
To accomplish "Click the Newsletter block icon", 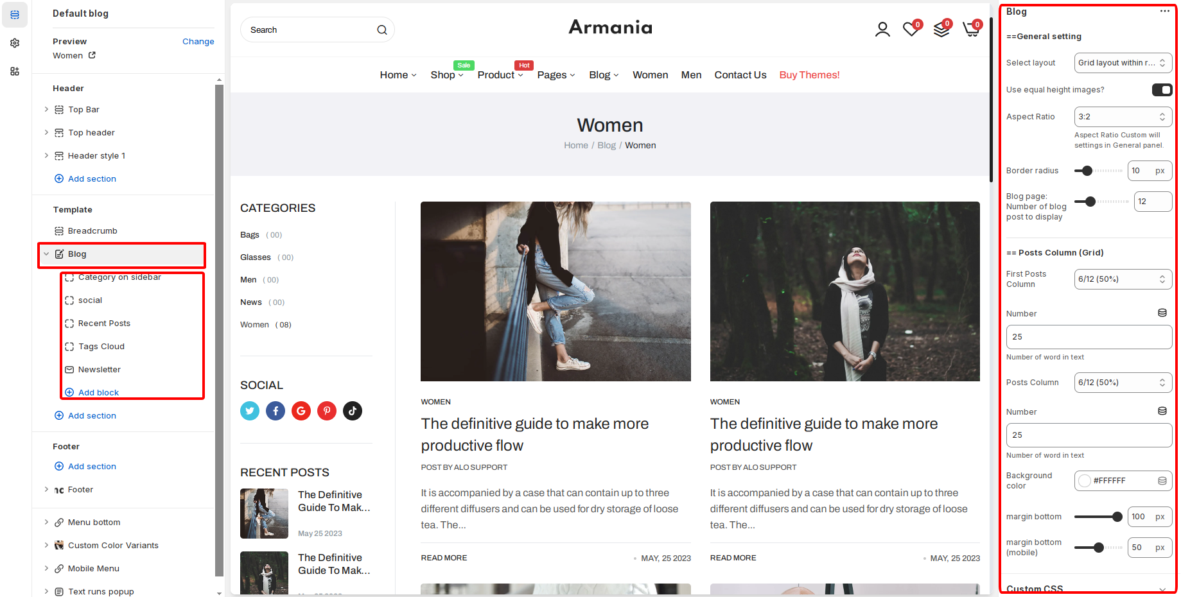I will pos(69,370).
